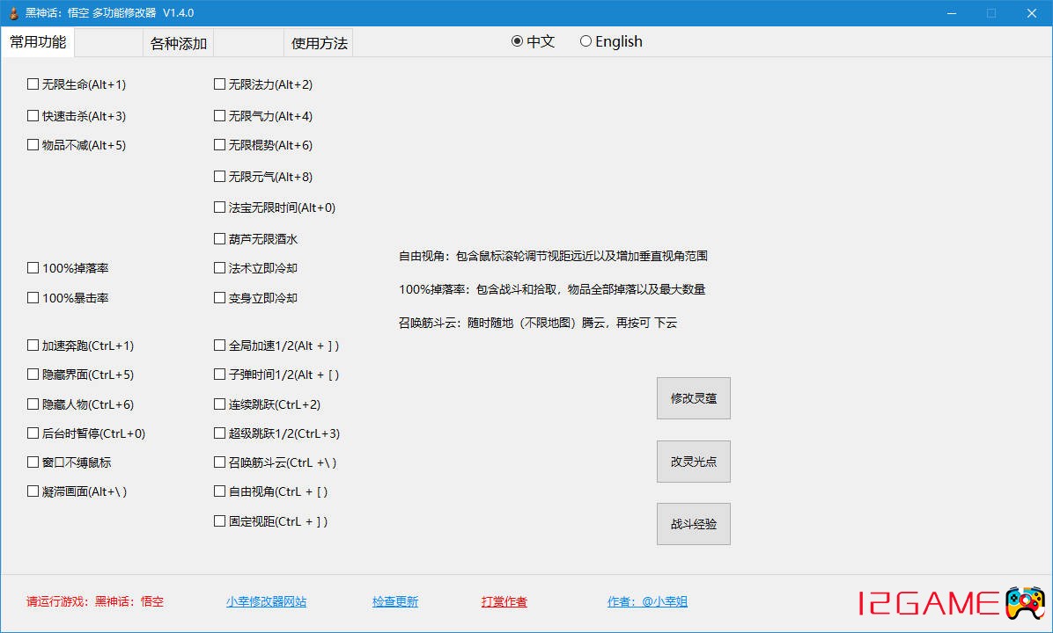Click the 请运行游戏: 黑神话: 悟空 status text
Viewport: 1053px width, 633px height.
(x=95, y=601)
